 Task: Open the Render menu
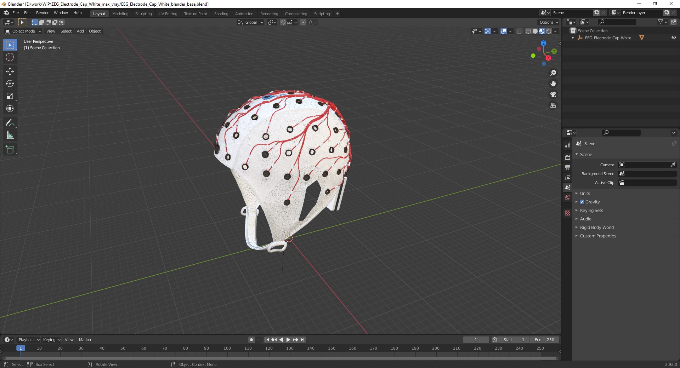42,13
